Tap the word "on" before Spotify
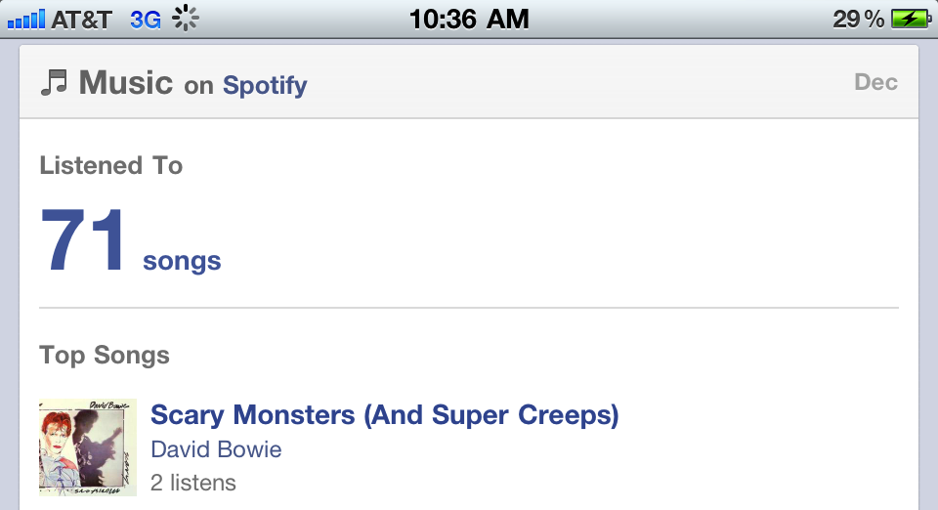The image size is (938, 510). (x=198, y=86)
